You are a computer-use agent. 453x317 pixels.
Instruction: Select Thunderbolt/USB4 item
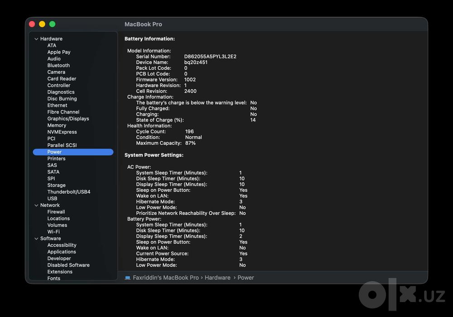[x=69, y=192]
